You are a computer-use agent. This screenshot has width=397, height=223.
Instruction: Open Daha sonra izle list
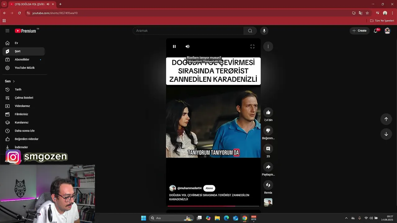pos(24,131)
